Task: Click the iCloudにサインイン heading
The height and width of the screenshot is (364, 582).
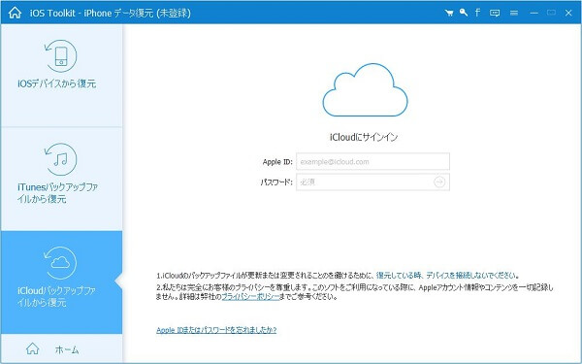Action: pyautogui.click(x=364, y=137)
